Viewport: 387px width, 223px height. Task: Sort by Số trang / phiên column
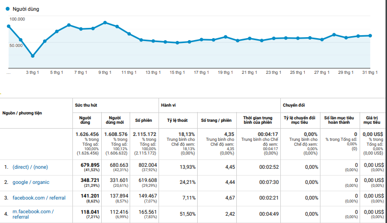pos(216,120)
